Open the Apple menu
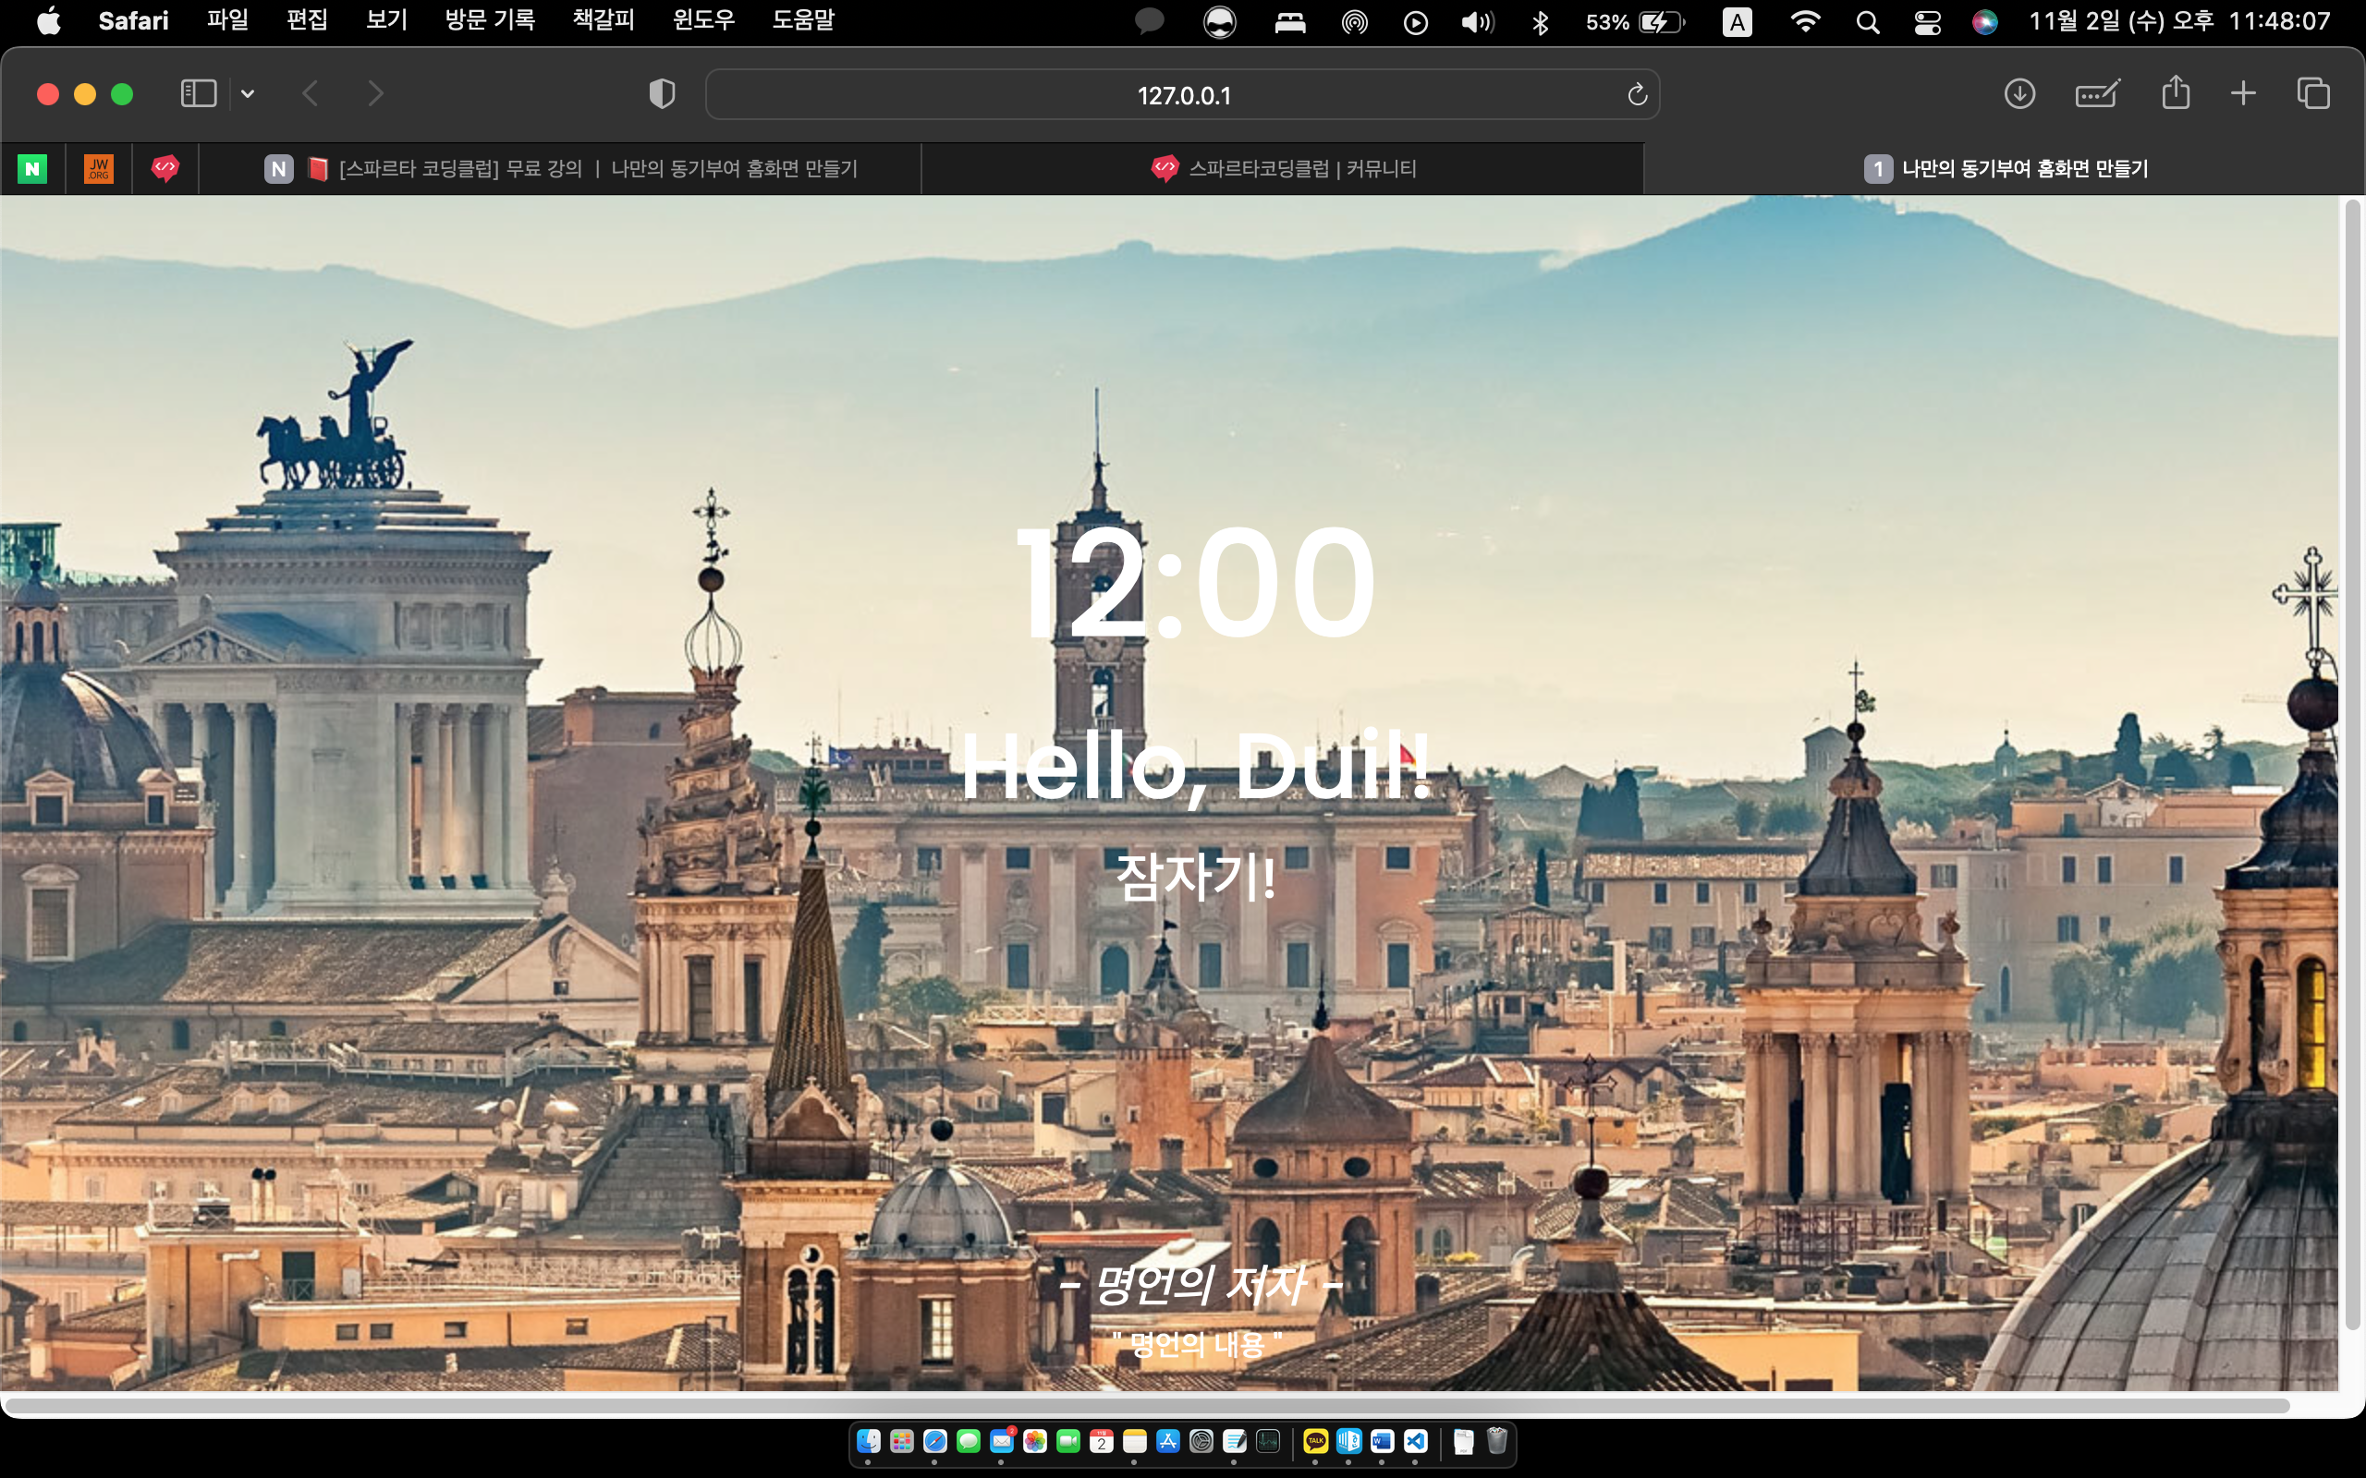 [48, 20]
